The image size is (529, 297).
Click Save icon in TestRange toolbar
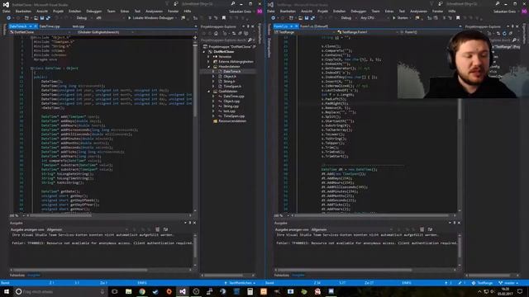pos(307,18)
